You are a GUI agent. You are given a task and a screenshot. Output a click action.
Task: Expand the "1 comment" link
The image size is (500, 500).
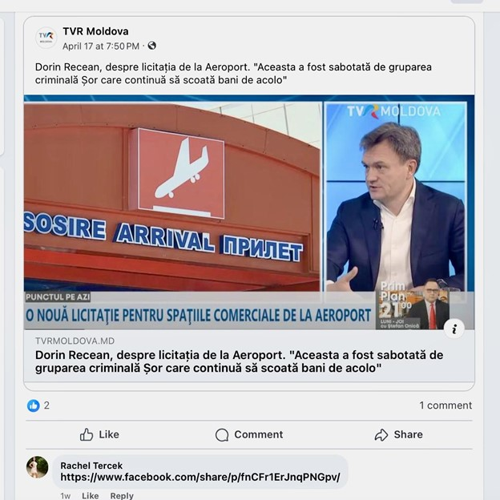click(x=446, y=405)
